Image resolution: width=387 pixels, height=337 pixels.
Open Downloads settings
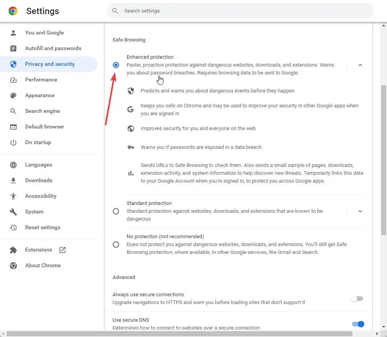click(x=49, y=180)
